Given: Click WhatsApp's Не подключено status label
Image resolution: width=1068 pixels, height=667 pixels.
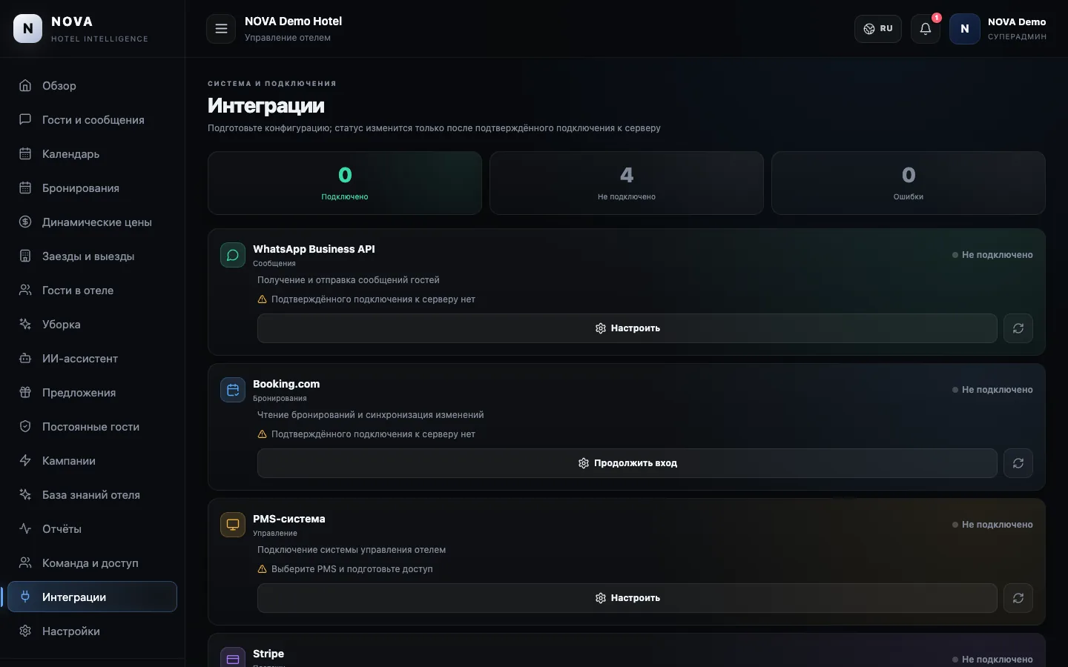Looking at the screenshot, I should click(992, 255).
